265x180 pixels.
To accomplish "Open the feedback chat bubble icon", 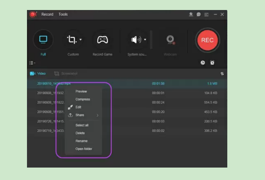I will [x=199, y=15].
